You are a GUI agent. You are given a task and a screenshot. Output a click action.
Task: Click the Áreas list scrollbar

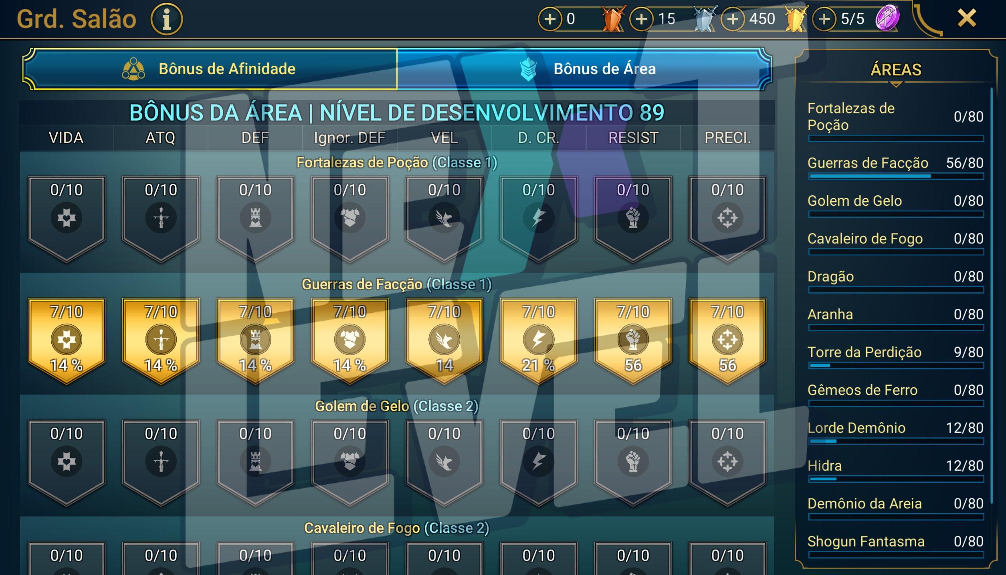coord(992,296)
